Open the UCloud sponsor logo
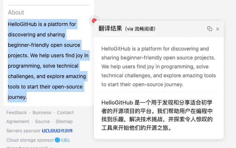The width and height of the screenshot is (236, 148). (57, 131)
